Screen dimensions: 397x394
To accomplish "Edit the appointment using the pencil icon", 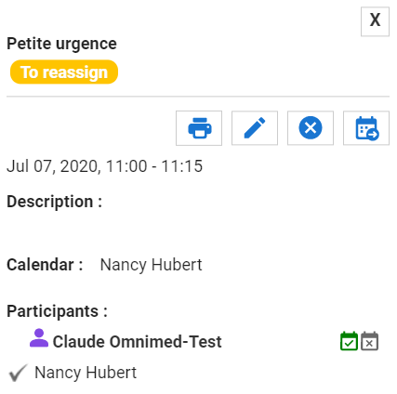I will (255, 128).
